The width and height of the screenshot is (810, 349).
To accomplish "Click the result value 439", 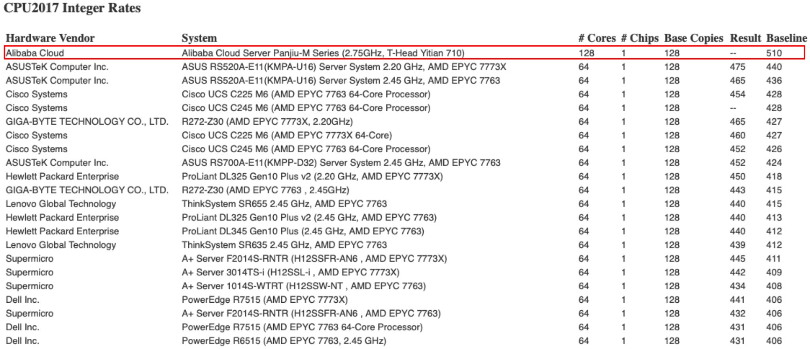I will click(738, 245).
